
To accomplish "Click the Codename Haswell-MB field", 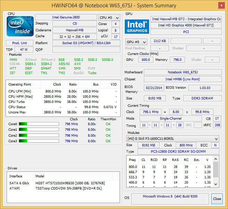I will click(x=75, y=30).
